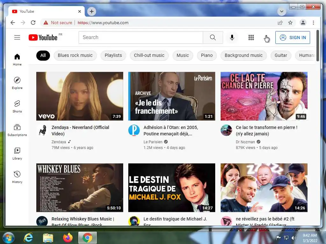326x244 pixels.
Task: Click the page vertical scrollbar
Action: [x=317, y=46]
